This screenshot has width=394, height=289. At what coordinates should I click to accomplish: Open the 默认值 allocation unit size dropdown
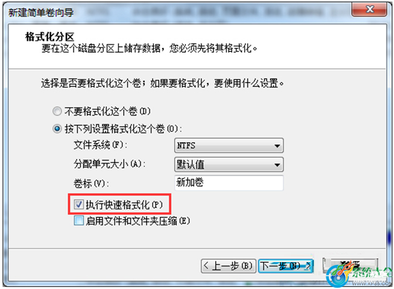(229, 164)
